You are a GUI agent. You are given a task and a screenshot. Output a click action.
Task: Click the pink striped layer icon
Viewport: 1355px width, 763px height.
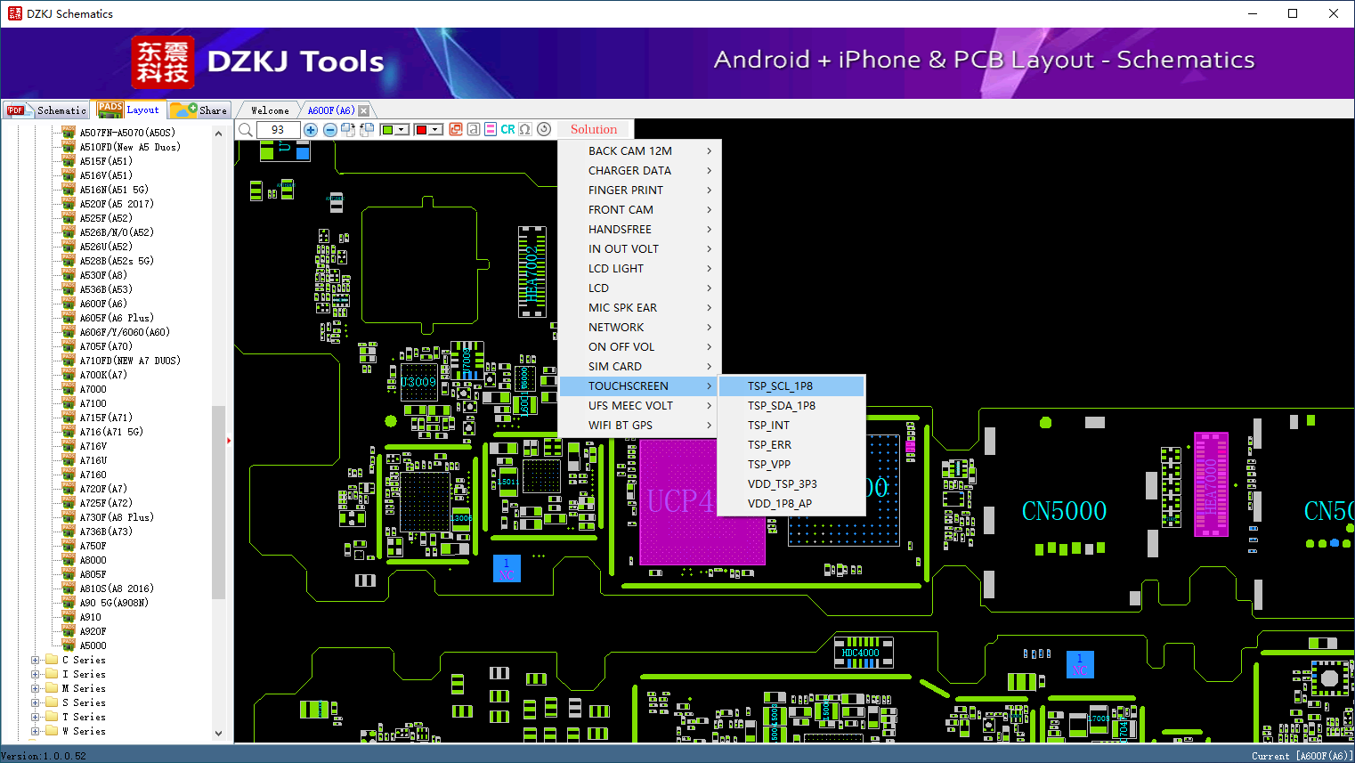[491, 129]
